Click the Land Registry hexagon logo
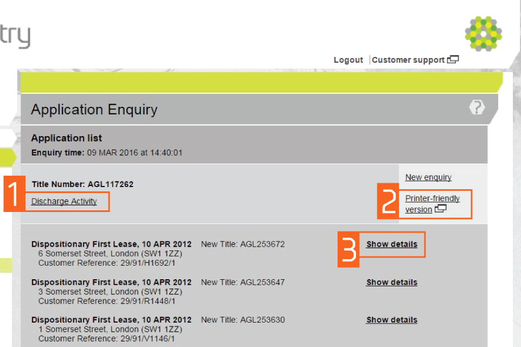The height and width of the screenshot is (347, 521). click(x=483, y=33)
